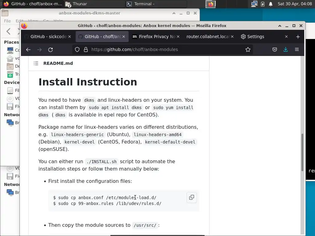The height and width of the screenshot is (236, 315).
Task: Click the Install Instruction heading
Action: [88, 82]
